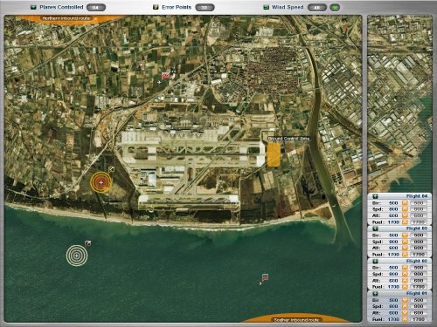Collapse the Flight 02 panel using its green icon
The height and width of the screenshot is (327, 437).
[375, 262]
